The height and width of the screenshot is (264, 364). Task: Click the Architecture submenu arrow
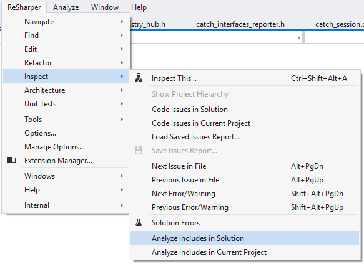(x=121, y=90)
